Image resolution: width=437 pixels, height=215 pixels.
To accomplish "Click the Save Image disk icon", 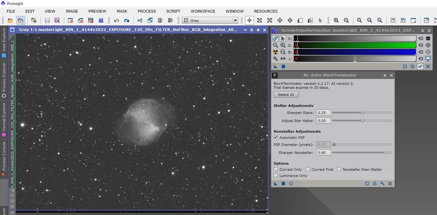I will 47,20.
